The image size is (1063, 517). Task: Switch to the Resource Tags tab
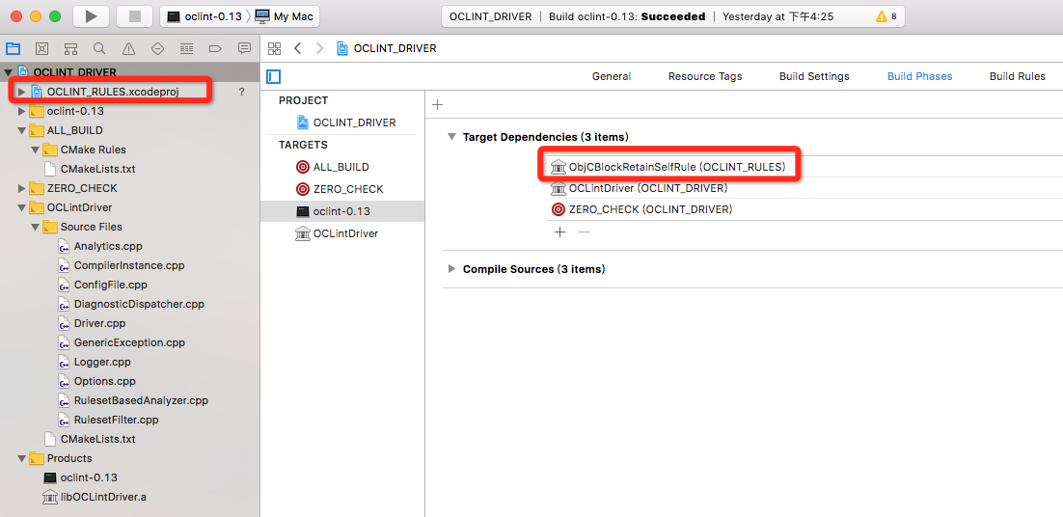click(705, 76)
